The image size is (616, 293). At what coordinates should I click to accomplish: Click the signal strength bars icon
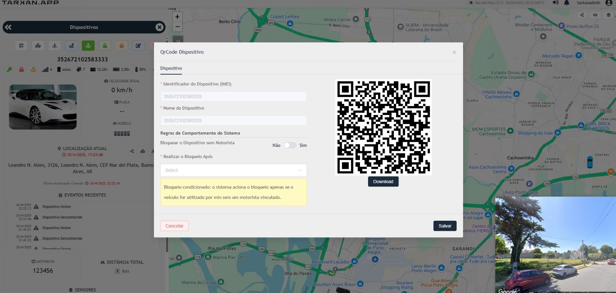(x=45, y=69)
